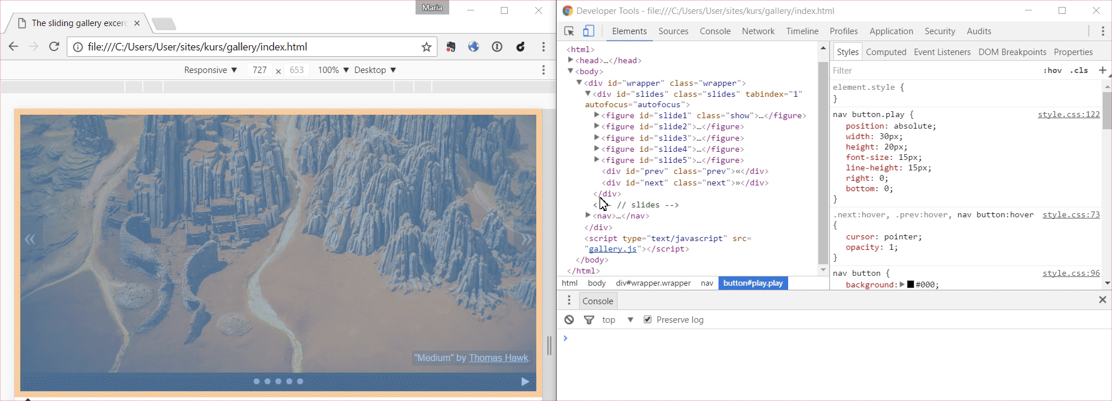Open the Responsive device dropdown

(210, 70)
